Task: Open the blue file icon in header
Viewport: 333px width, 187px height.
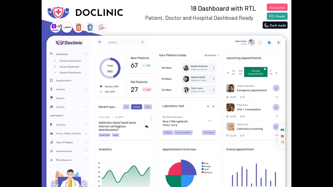Action: click(269, 42)
